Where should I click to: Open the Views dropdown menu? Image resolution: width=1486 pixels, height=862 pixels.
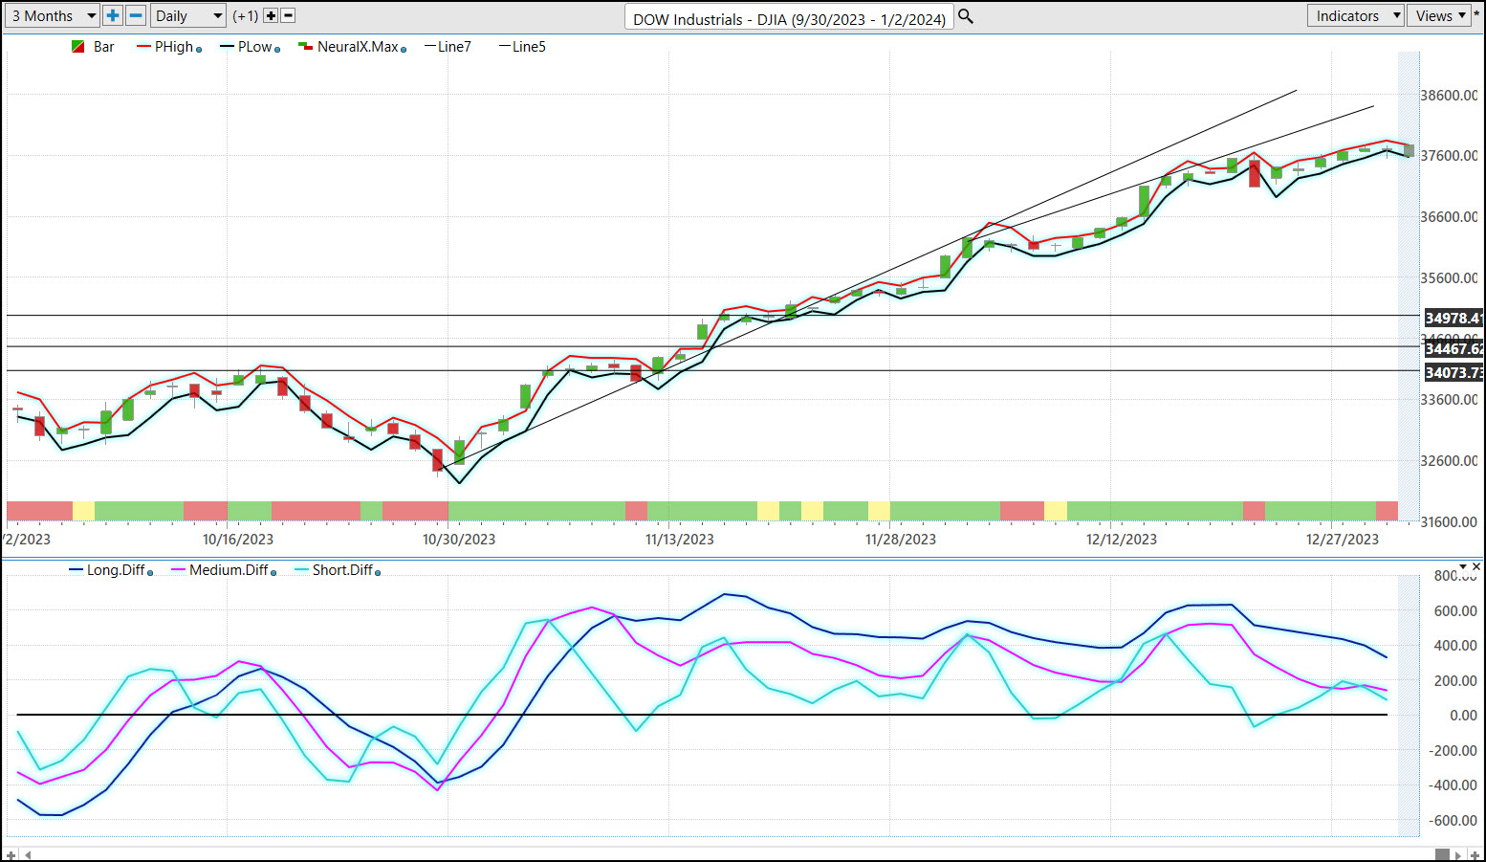click(1440, 15)
